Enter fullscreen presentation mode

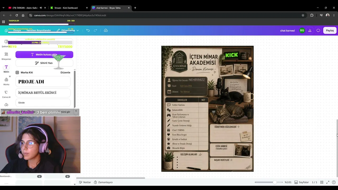(328, 182)
